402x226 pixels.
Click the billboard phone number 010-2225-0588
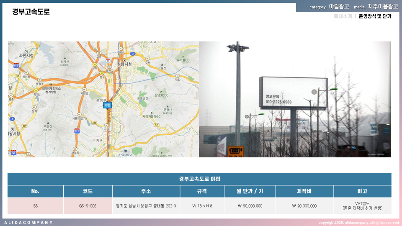[278, 102]
